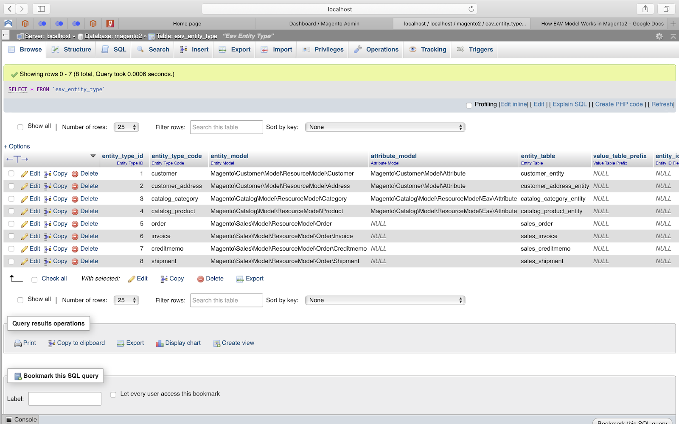Image resolution: width=679 pixels, height=424 pixels.
Task: Open phpMyAdmin page settings gear
Action: point(659,36)
